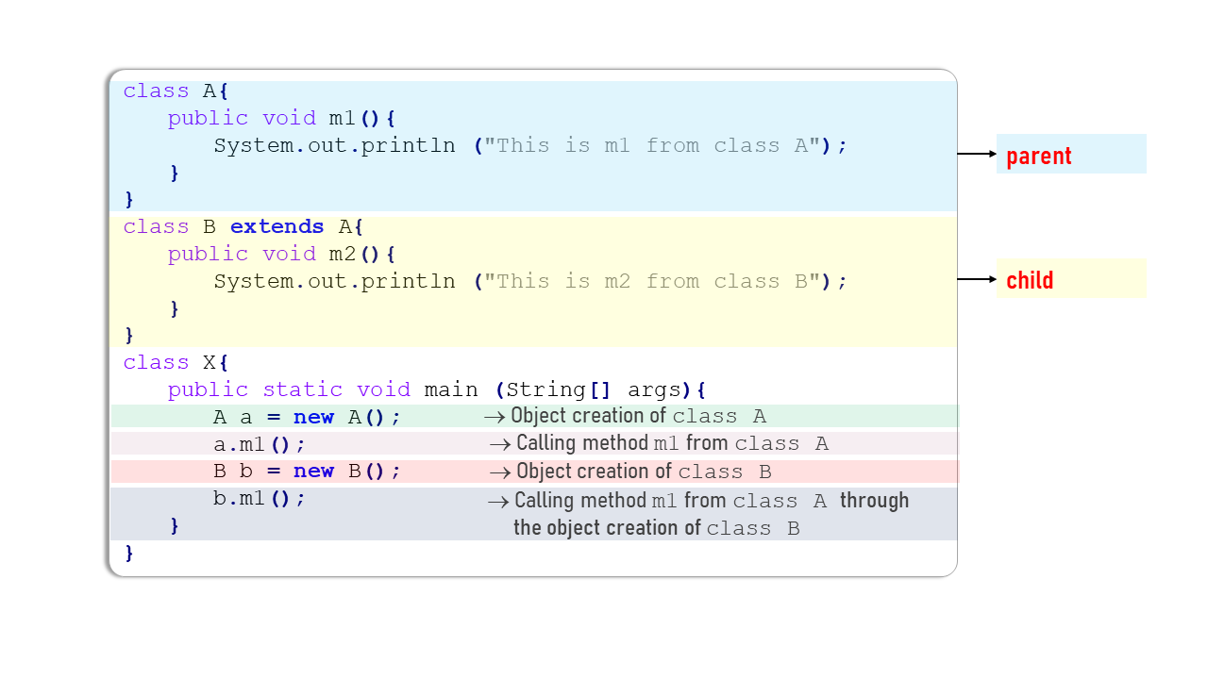The width and height of the screenshot is (1208, 679).
Task: Click the red "parent" label
Action: click(x=1038, y=156)
